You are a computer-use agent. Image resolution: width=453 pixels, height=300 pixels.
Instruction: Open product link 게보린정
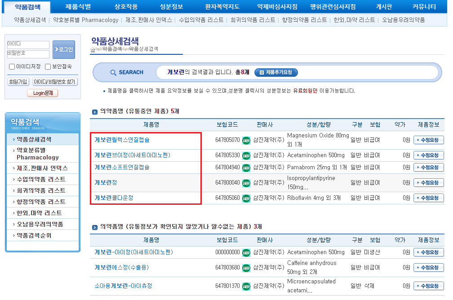click(106, 183)
